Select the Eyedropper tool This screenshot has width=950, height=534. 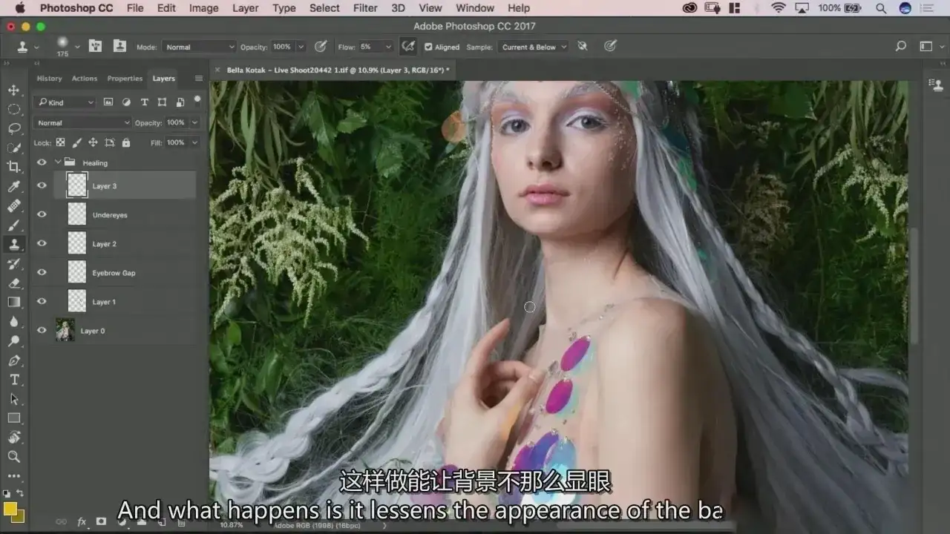[13, 187]
